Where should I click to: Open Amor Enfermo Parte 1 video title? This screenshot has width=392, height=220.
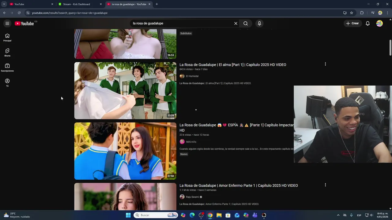point(239,185)
